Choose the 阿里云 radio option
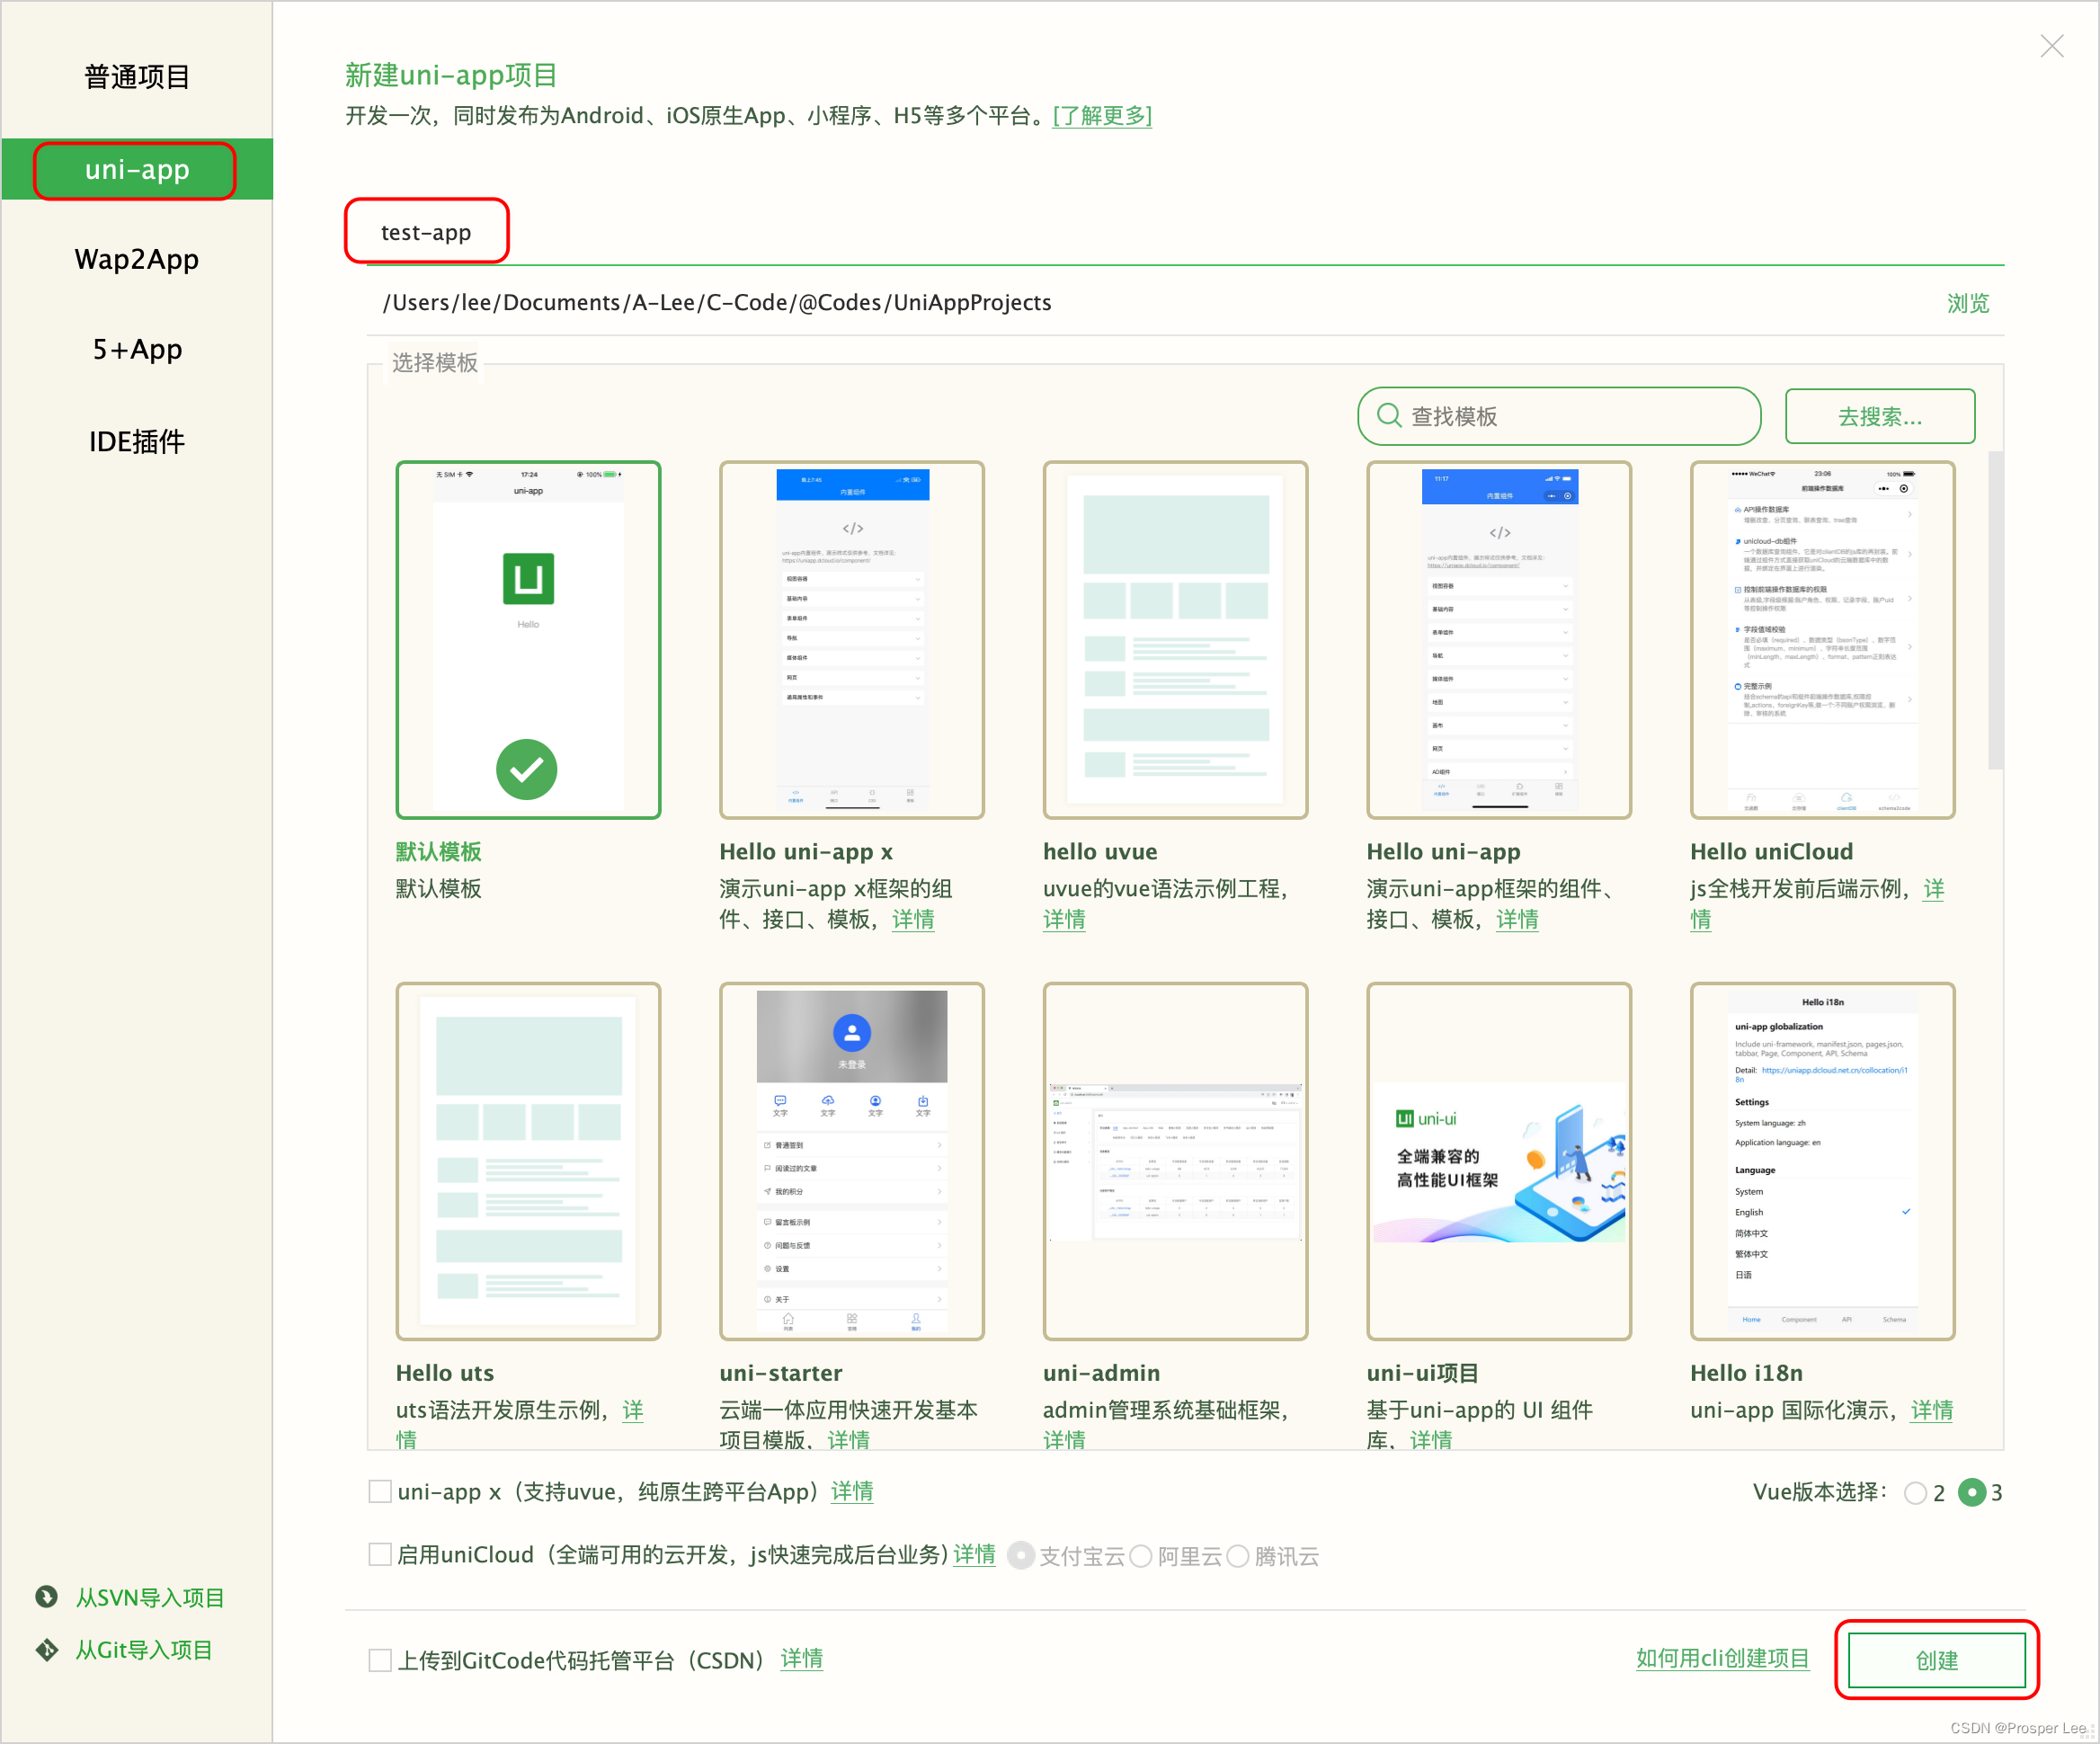This screenshot has height=1744, width=2100. point(1141,1557)
